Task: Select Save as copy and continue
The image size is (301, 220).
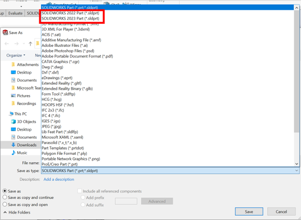Action: coord(5,197)
